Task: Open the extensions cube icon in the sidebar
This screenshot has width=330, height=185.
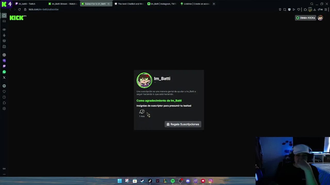Action: [x=4, y=103]
